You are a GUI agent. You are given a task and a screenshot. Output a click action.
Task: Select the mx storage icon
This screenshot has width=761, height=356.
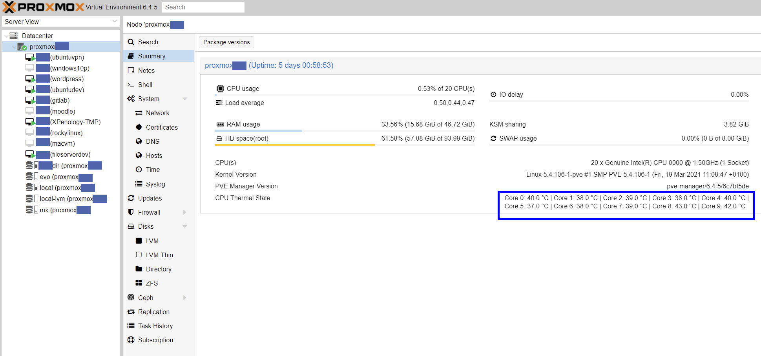click(32, 210)
